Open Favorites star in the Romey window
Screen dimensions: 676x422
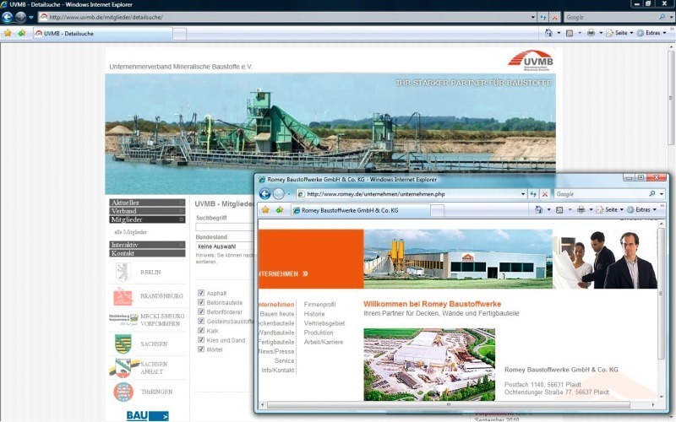click(265, 209)
